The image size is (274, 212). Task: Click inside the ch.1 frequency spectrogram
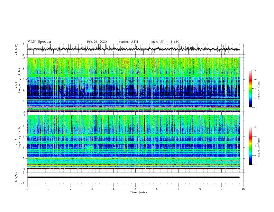tap(133, 85)
